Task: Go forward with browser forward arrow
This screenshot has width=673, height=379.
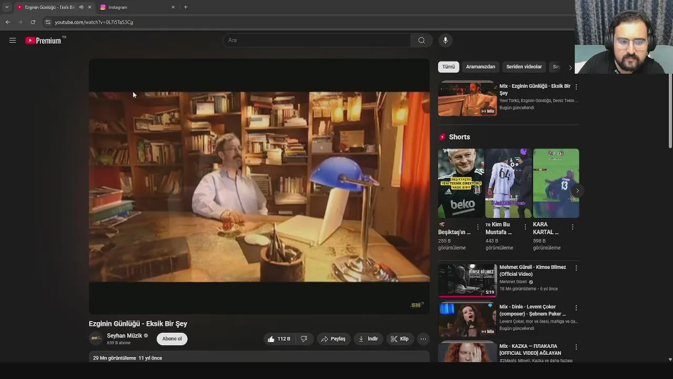Action: pyautogui.click(x=20, y=22)
